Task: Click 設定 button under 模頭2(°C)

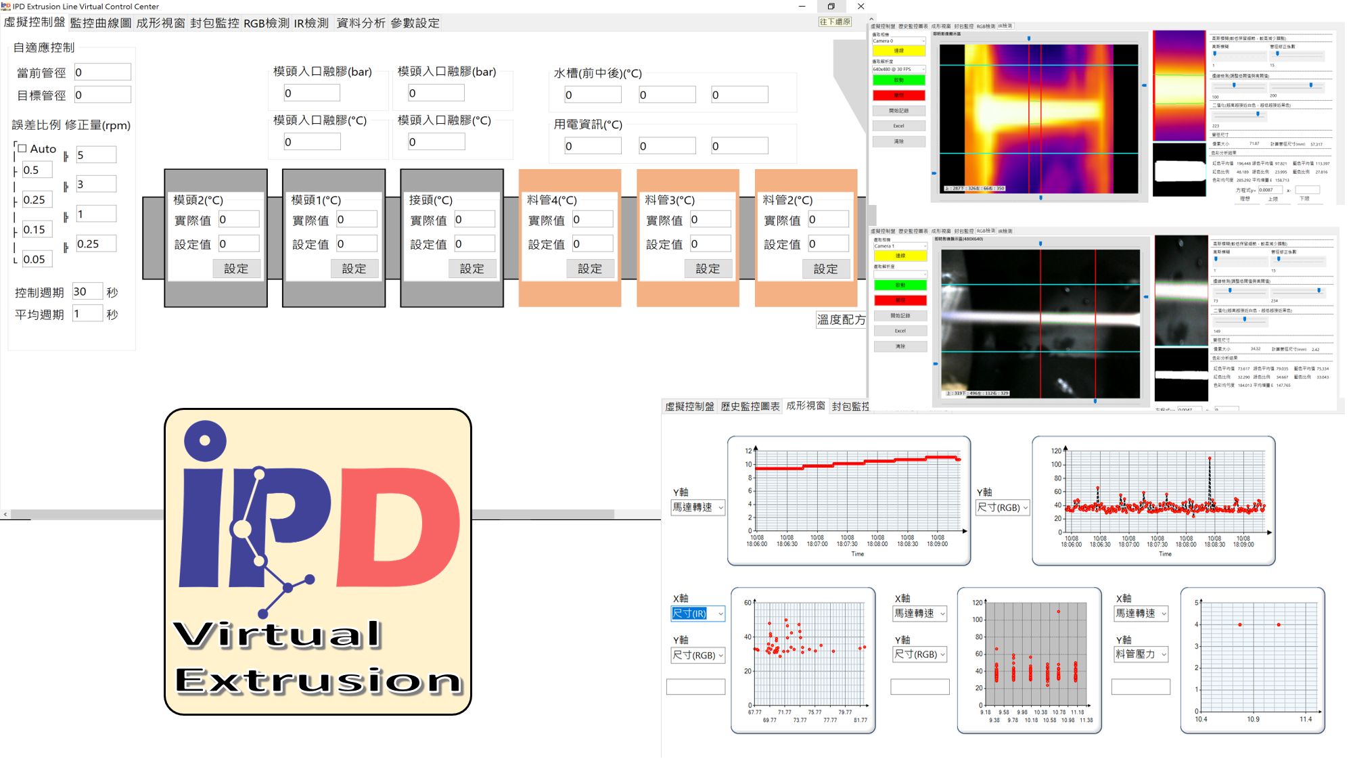Action: click(x=236, y=269)
